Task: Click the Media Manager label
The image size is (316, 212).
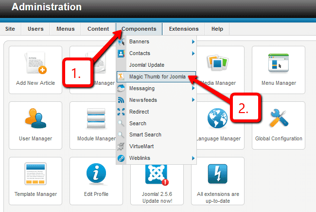Action: coord(218,83)
